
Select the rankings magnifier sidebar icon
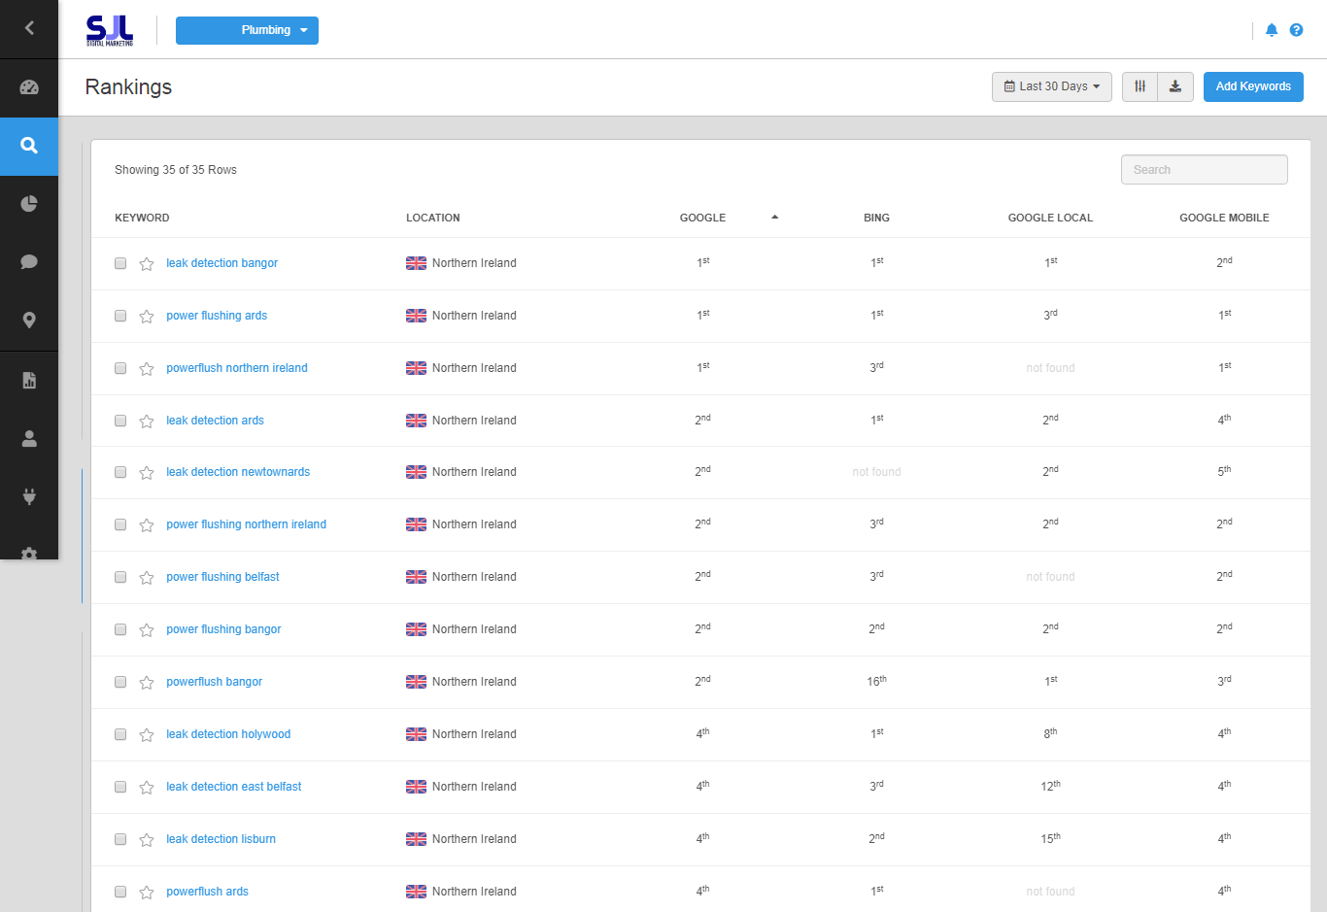(x=29, y=146)
